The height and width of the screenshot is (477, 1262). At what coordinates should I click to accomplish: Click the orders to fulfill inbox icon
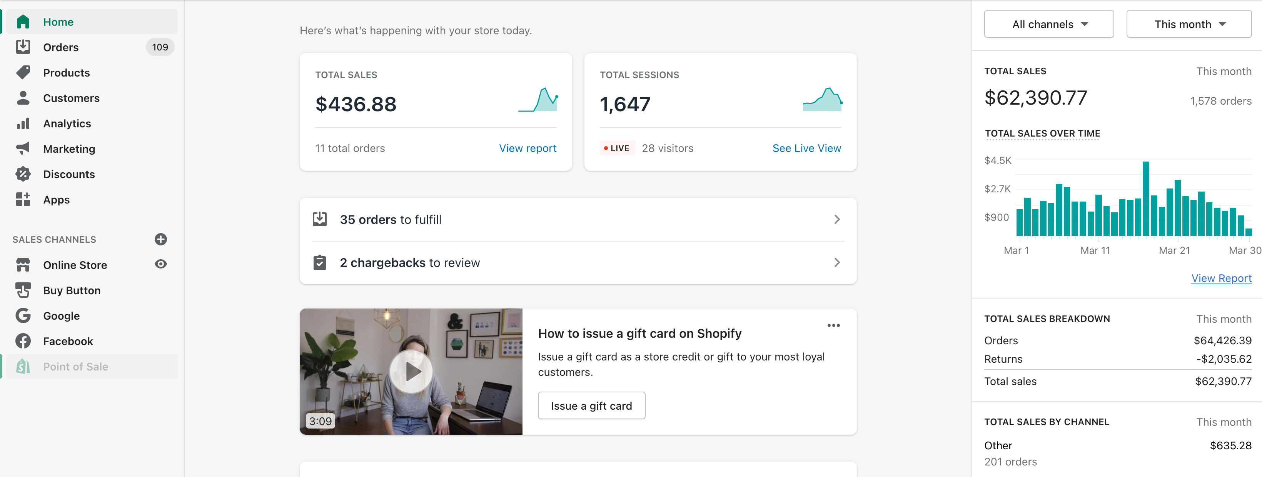tap(320, 219)
